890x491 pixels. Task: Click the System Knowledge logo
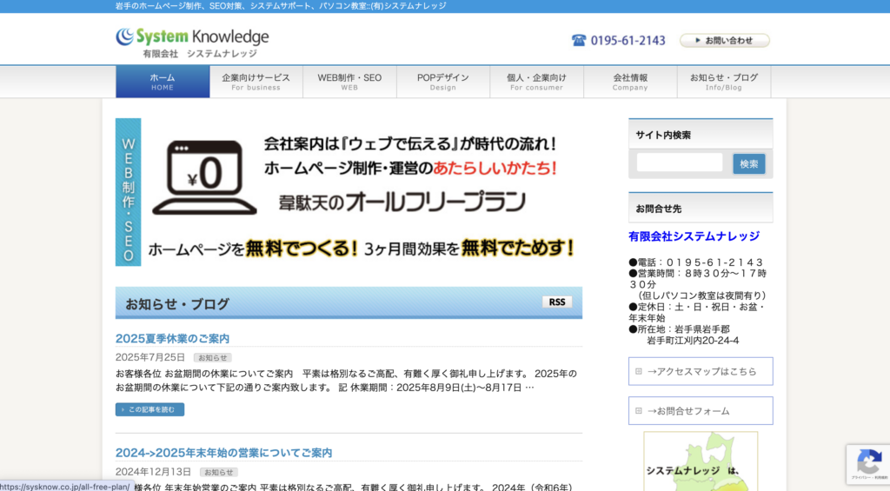[192, 42]
